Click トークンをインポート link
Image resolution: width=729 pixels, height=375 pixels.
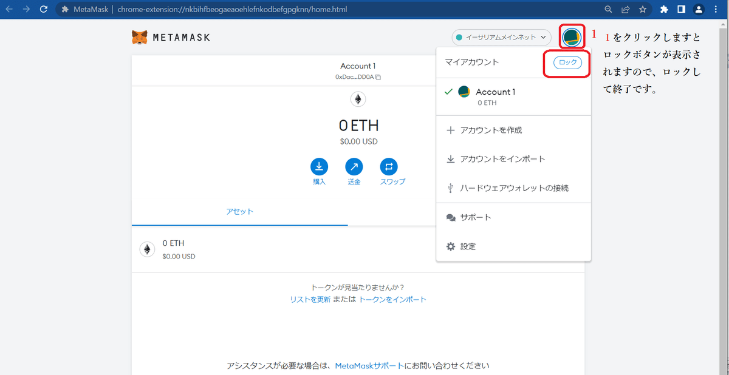(392, 299)
